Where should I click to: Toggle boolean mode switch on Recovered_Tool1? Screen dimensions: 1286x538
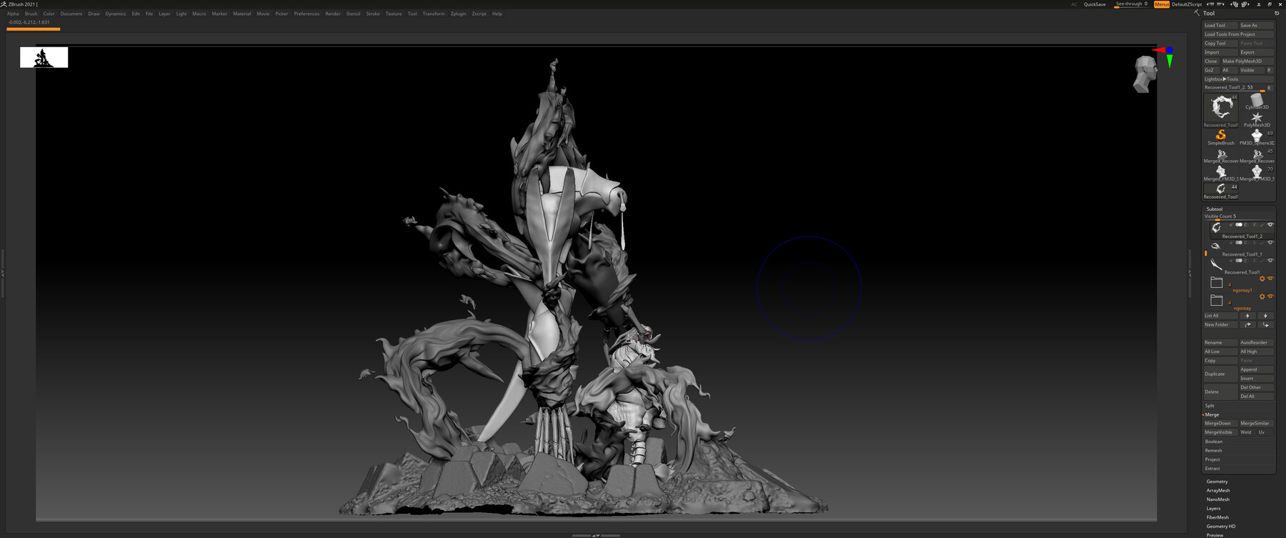click(1239, 260)
